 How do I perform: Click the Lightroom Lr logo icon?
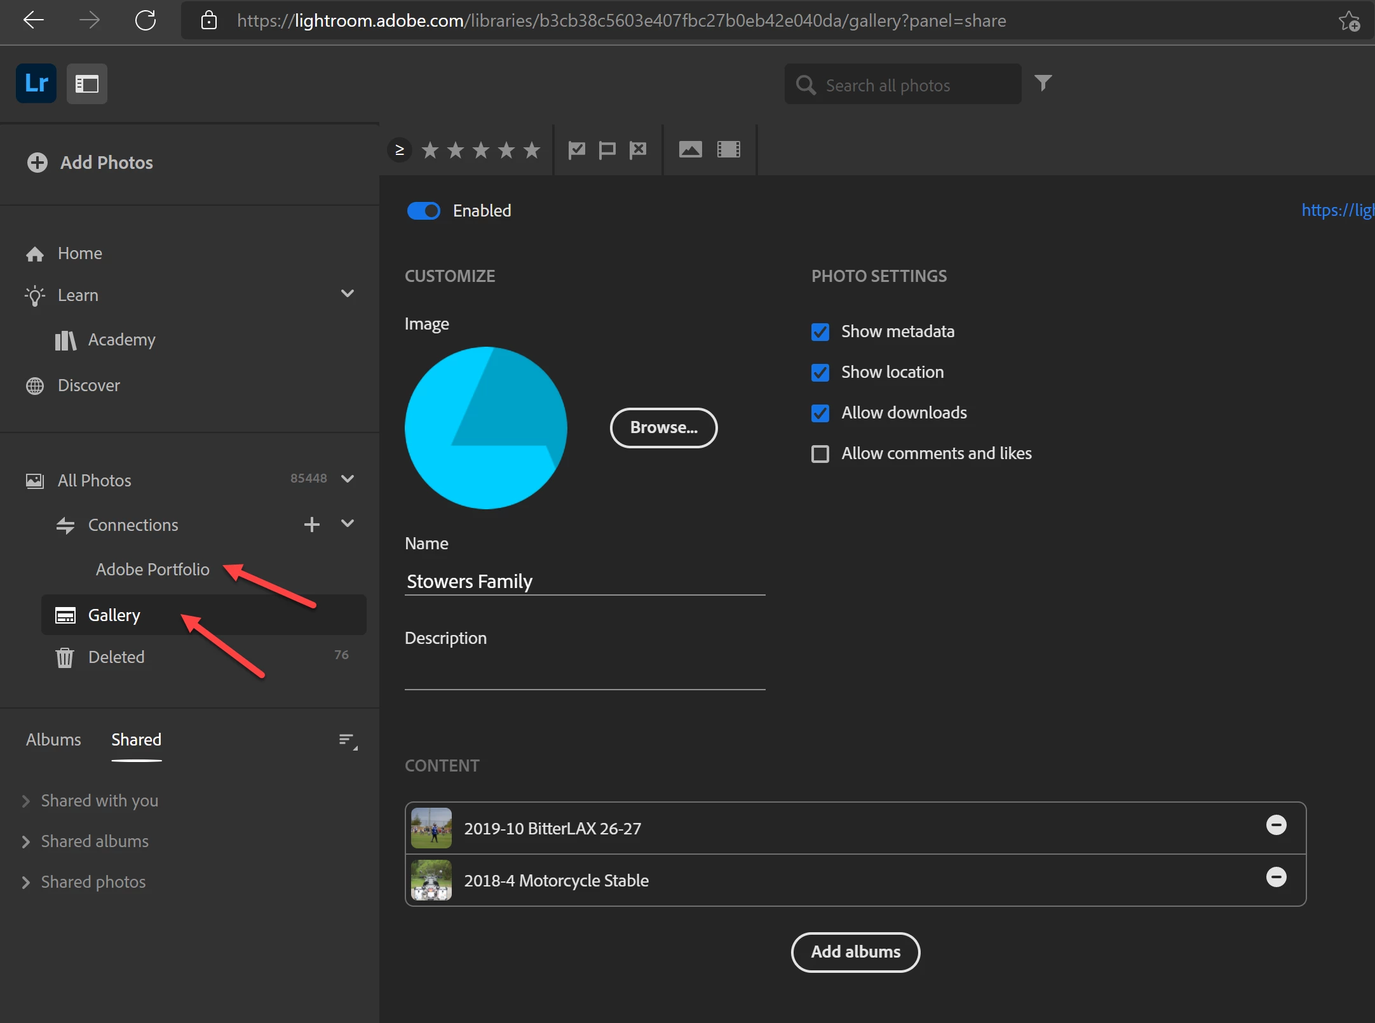click(x=36, y=83)
